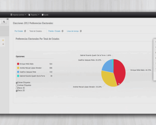Click red Enrique Peña Nieto legend swatch
Viewport: 156px width, 125px height.
pos(18,64)
